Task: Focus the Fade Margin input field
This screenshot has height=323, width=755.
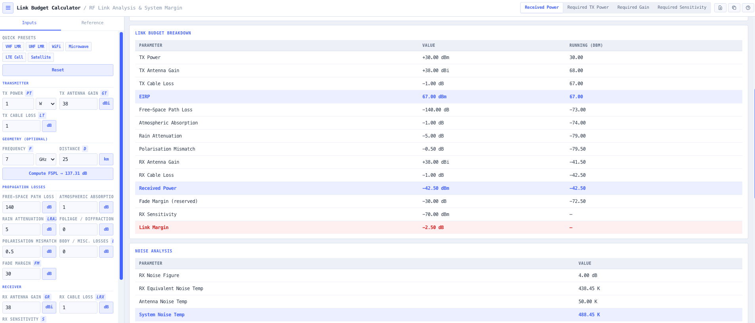Action: pos(21,274)
